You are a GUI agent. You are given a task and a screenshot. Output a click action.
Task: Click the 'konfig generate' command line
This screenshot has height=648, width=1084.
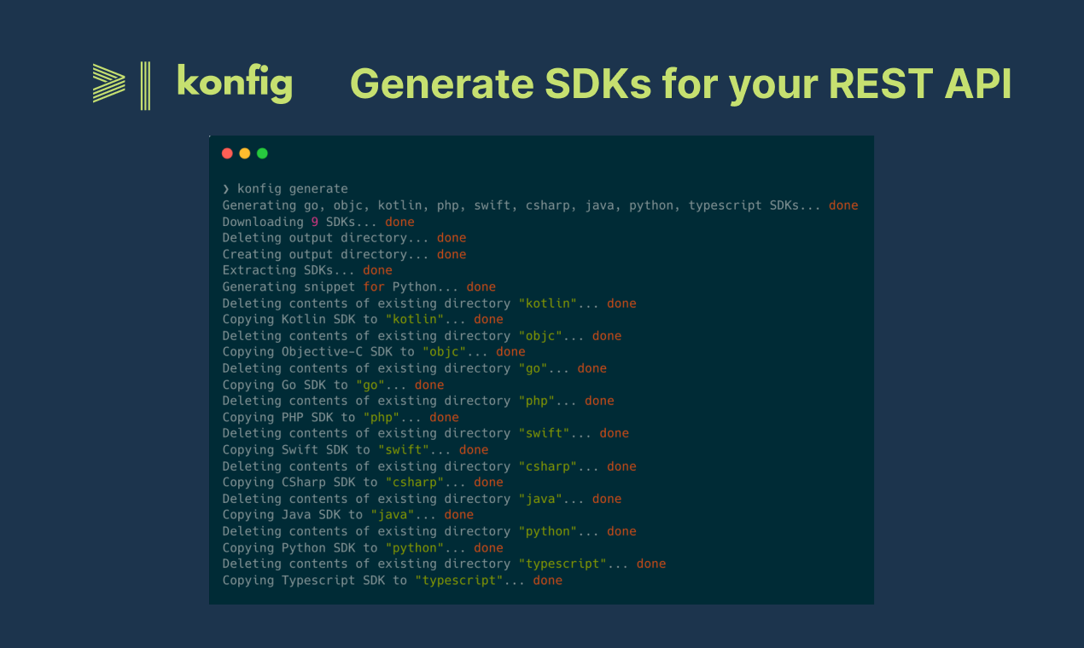click(x=285, y=188)
